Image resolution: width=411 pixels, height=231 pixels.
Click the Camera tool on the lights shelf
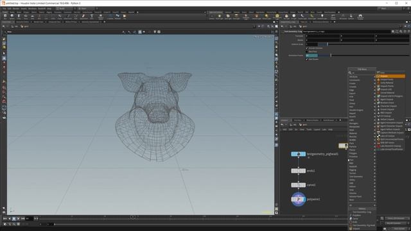[211, 17]
